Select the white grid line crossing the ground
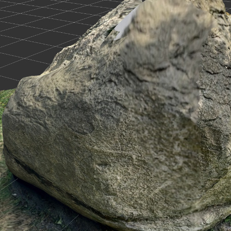 pyautogui.click(x=9, y=184)
